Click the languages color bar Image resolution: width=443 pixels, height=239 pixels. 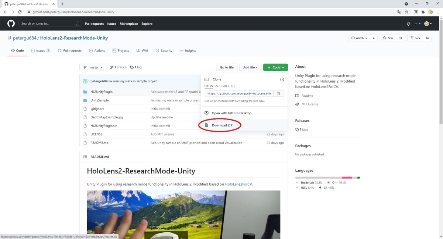point(327,178)
